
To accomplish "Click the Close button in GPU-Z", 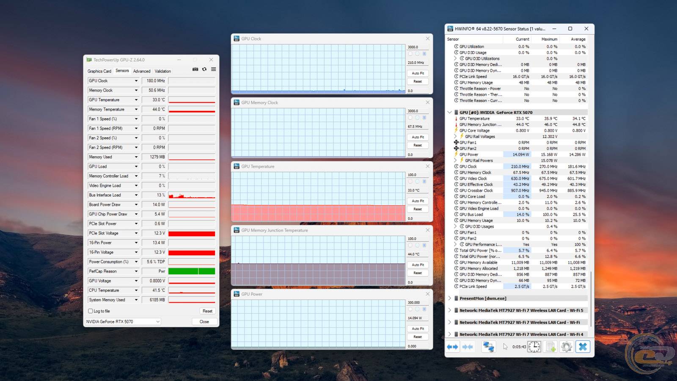I will (x=204, y=322).
